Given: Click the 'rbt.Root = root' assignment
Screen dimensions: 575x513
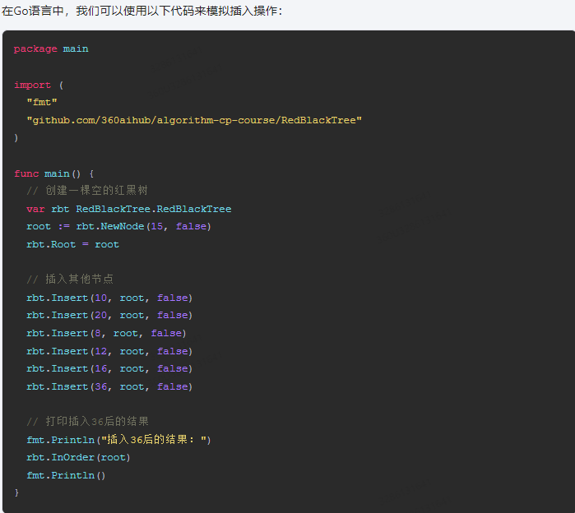Looking at the screenshot, I should (x=72, y=244).
